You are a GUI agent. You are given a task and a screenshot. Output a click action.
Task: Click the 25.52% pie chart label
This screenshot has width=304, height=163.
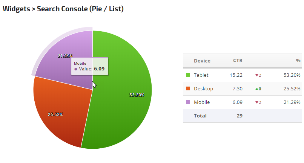(55, 114)
